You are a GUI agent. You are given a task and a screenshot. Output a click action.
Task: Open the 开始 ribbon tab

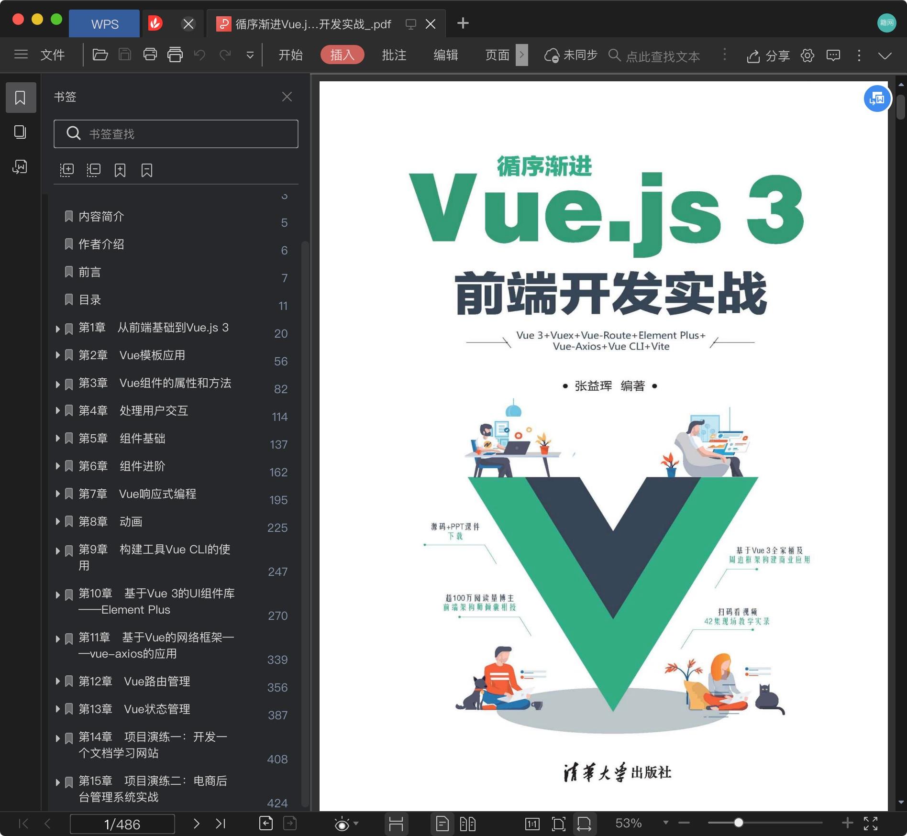coord(290,55)
